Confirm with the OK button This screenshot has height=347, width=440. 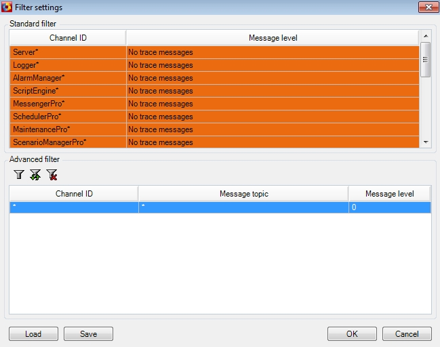(x=352, y=334)
